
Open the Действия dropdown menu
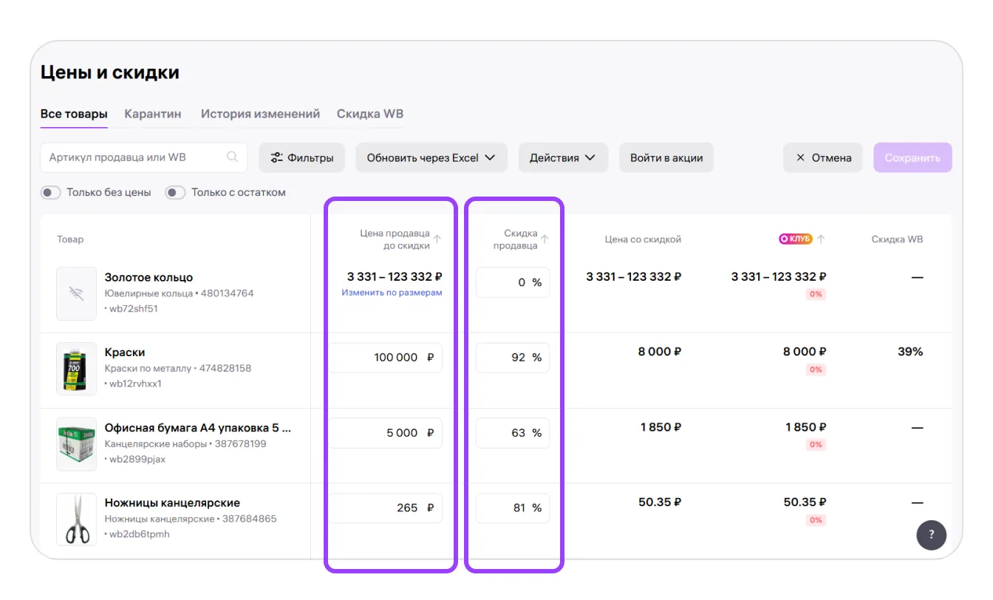tap(562, 157)
